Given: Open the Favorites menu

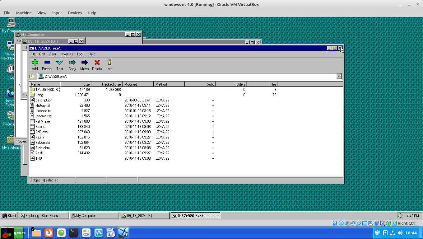Looking at the screenshot, I should (66, 54).
